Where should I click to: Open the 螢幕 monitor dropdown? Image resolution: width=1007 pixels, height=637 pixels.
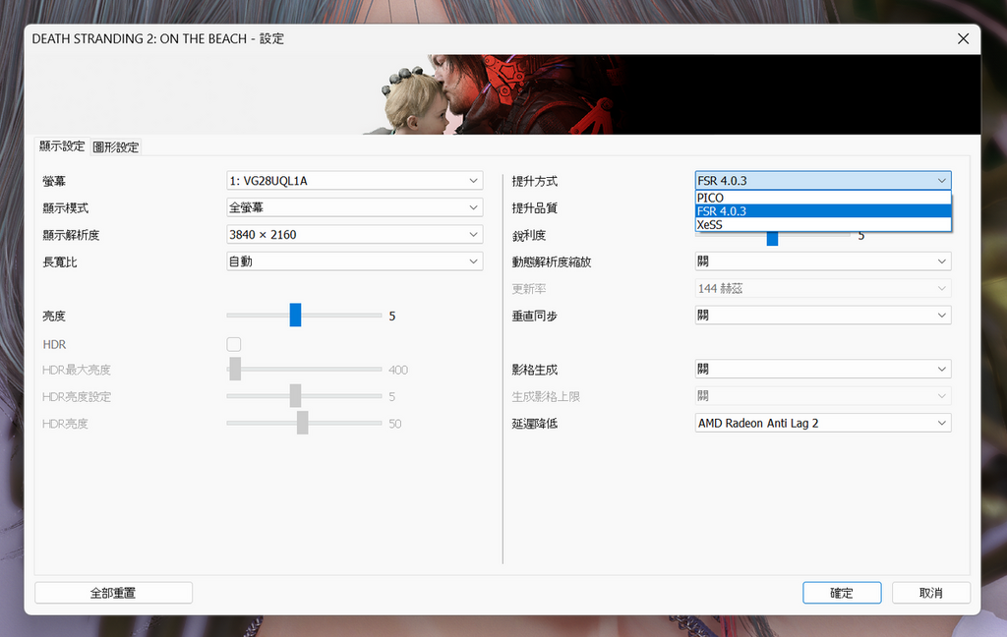tap(354, 181)
